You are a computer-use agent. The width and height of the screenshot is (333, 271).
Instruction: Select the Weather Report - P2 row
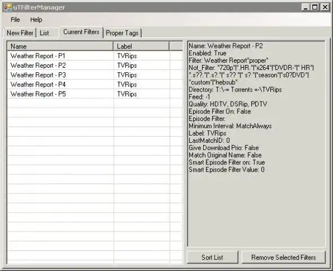point(95,65)
